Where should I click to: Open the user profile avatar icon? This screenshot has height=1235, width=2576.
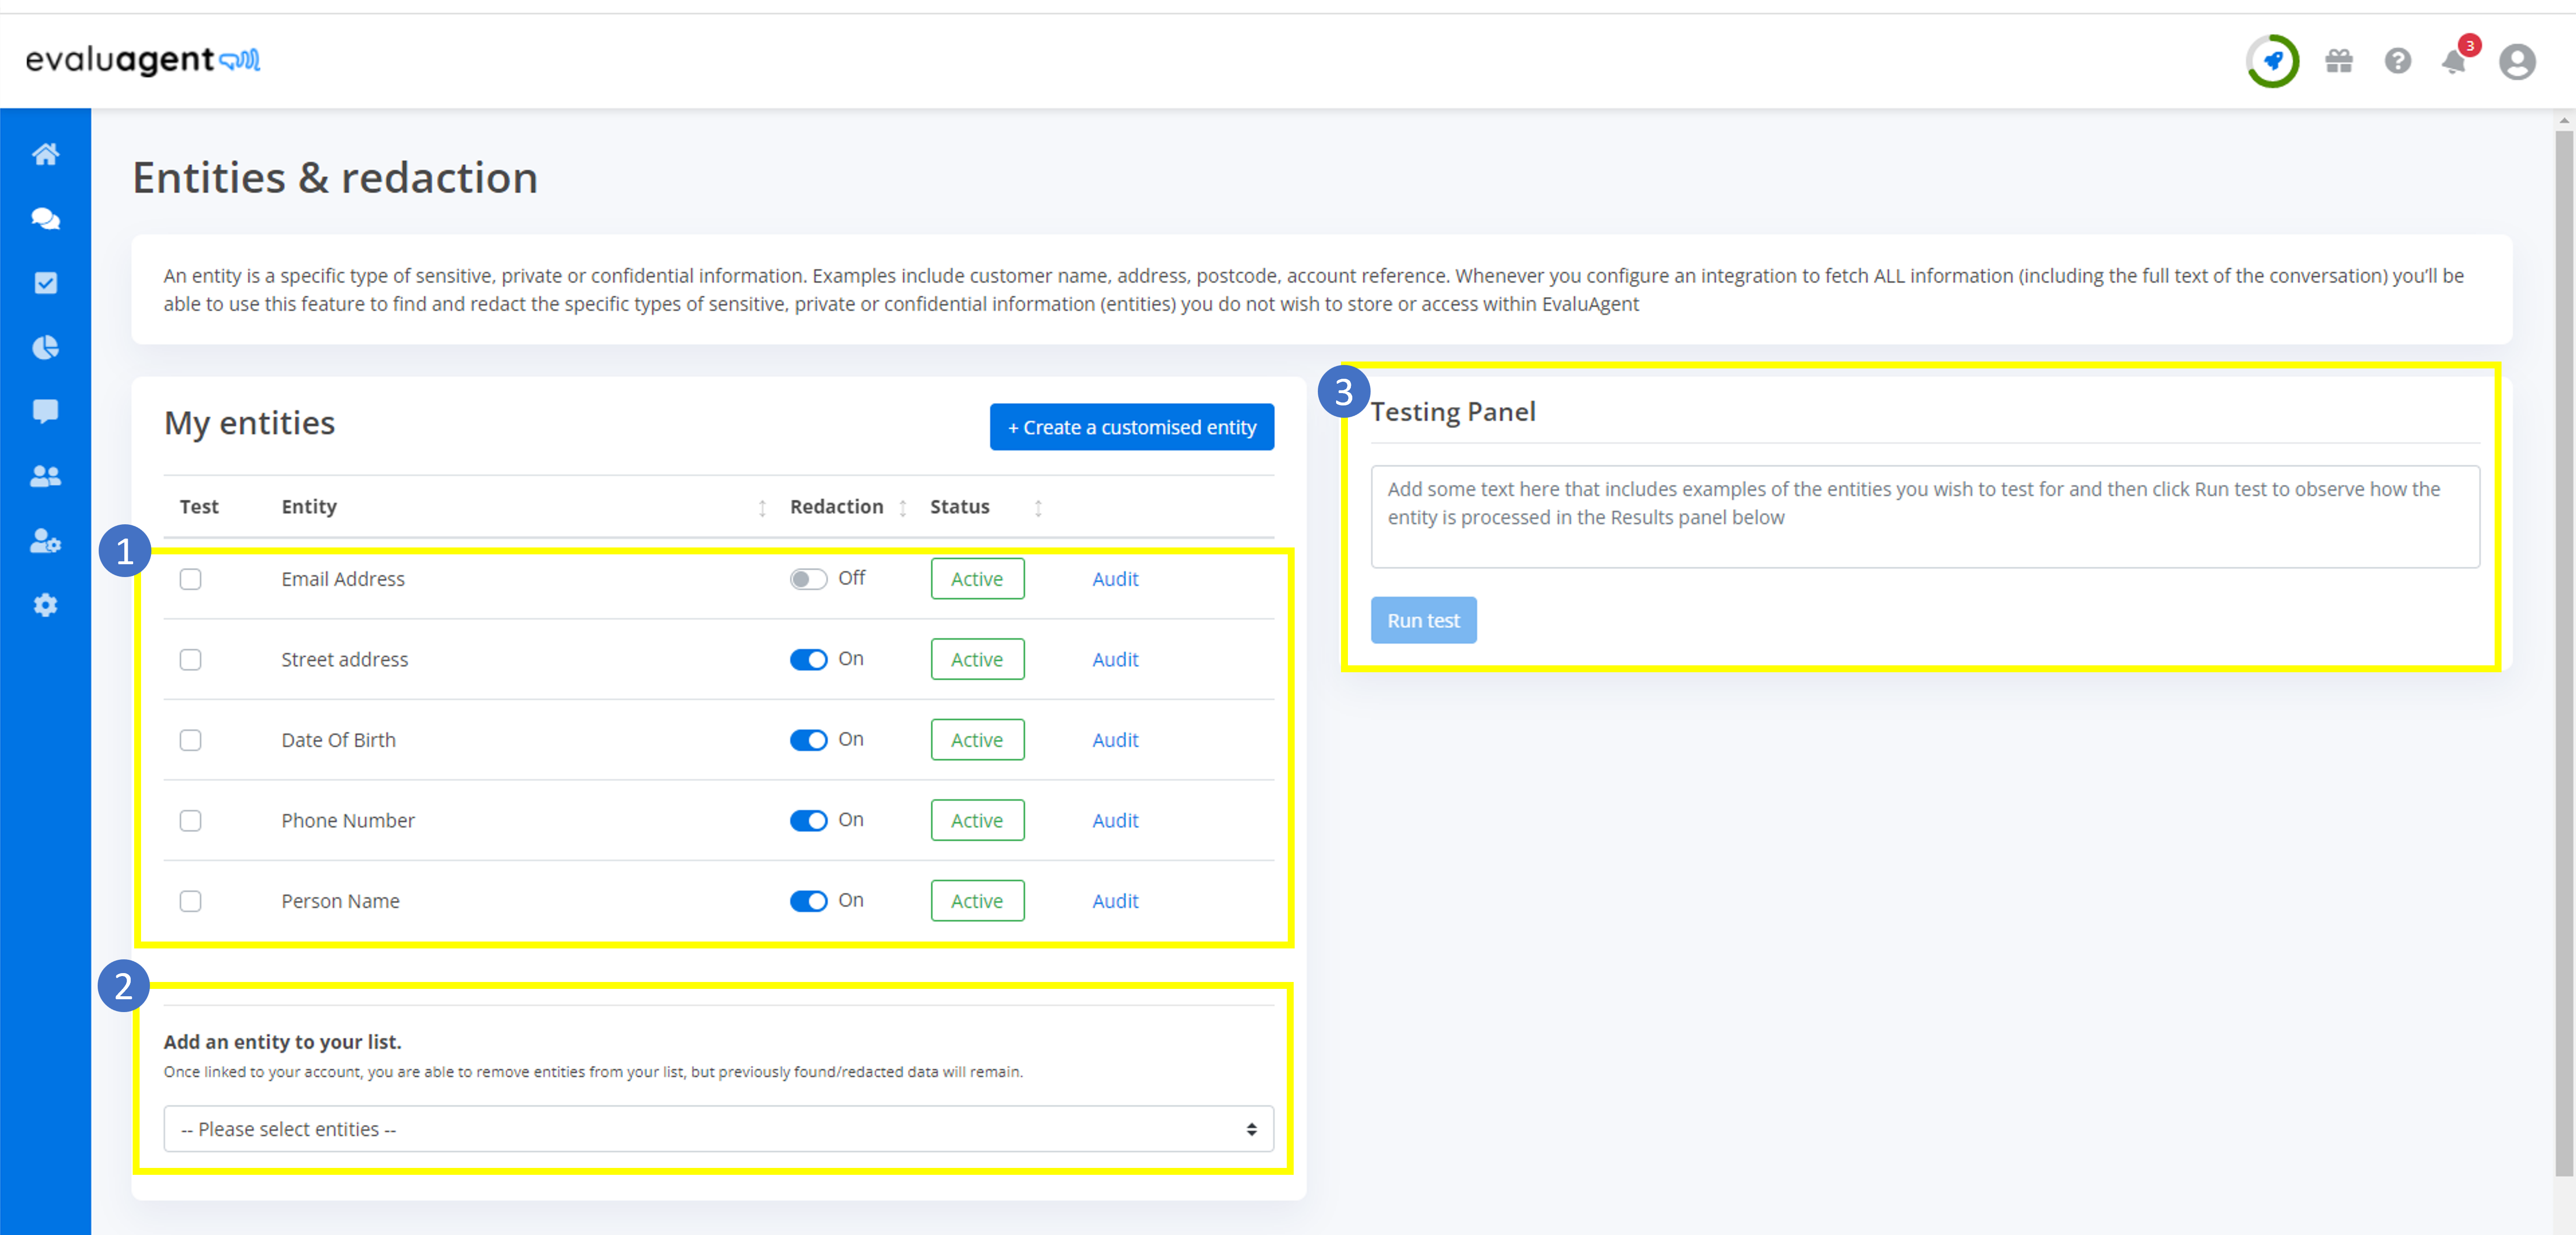point(2517,62)
